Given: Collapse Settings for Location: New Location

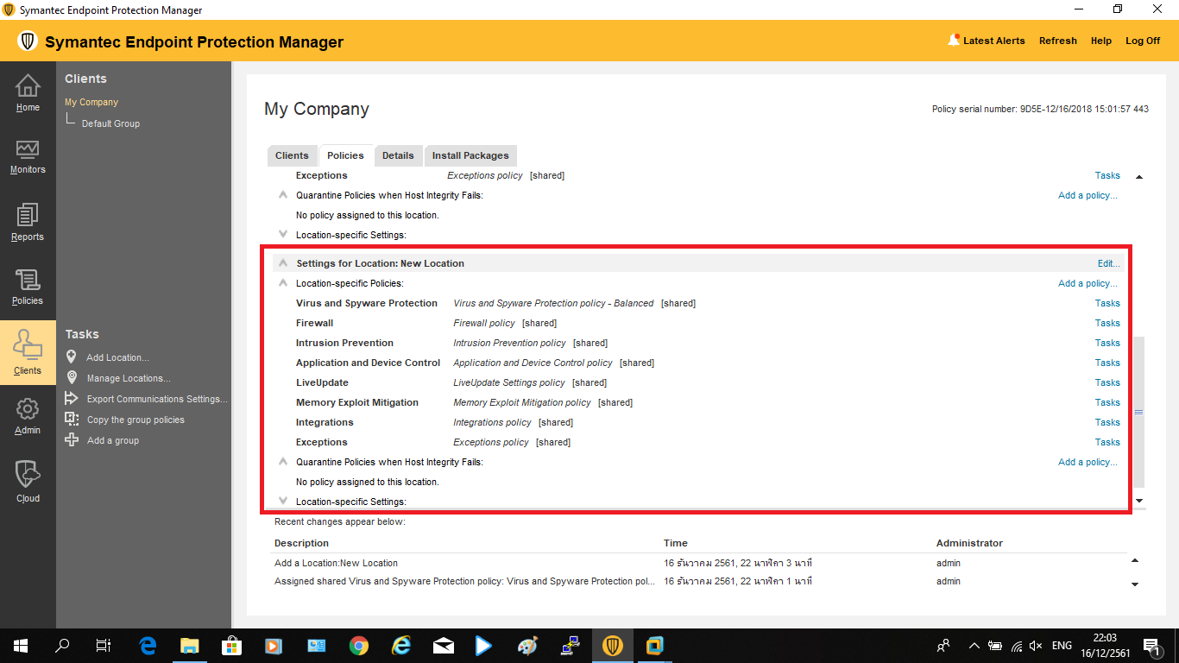Looking at the screenshot, I should click(283, 263).
